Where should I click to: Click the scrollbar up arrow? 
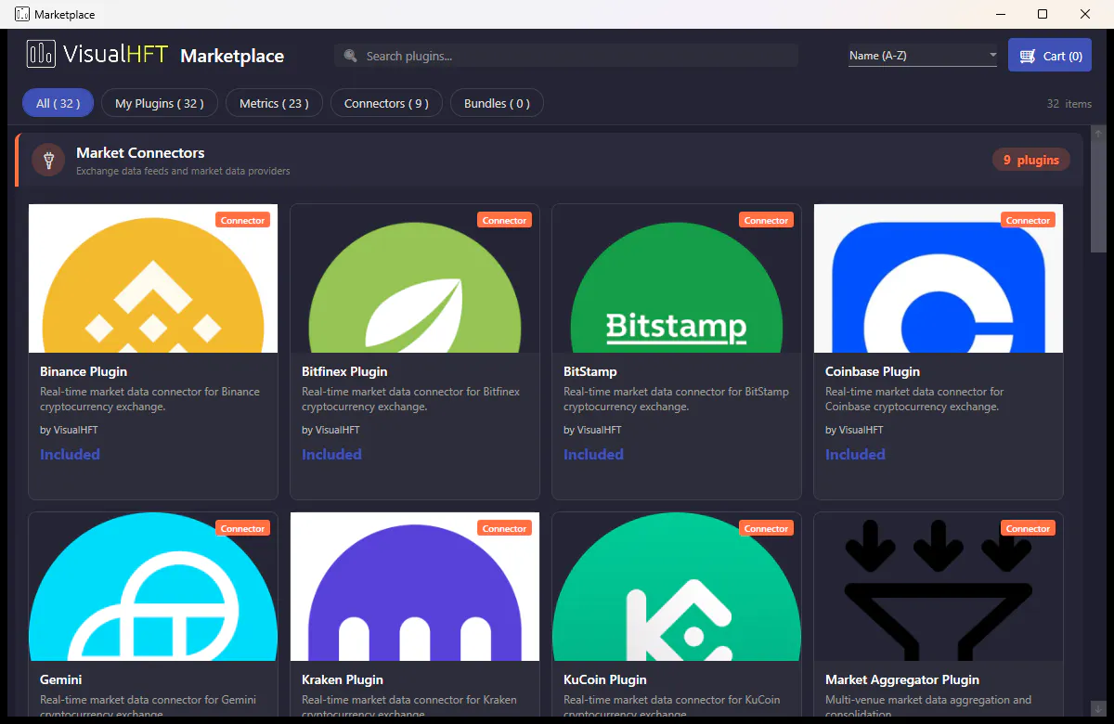[1098, 134]
